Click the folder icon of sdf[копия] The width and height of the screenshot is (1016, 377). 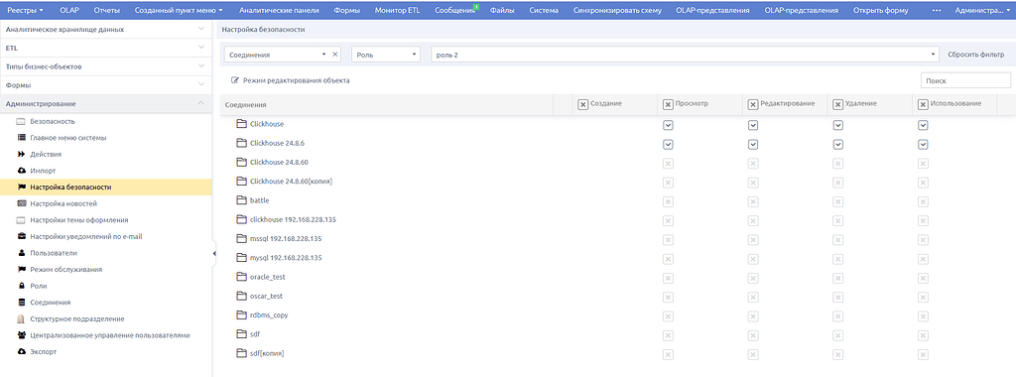(242, 353)
